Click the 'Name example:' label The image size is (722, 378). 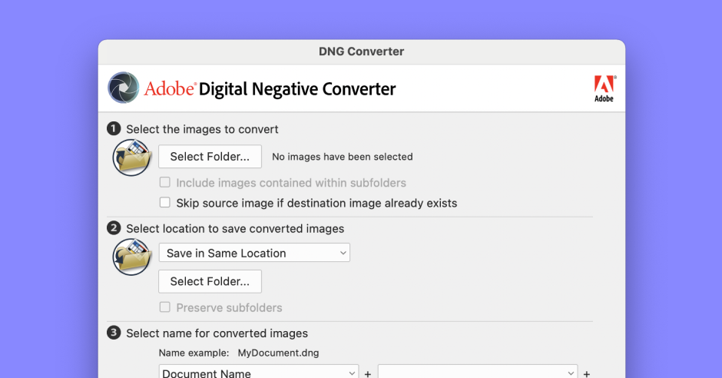coord(194,353)
